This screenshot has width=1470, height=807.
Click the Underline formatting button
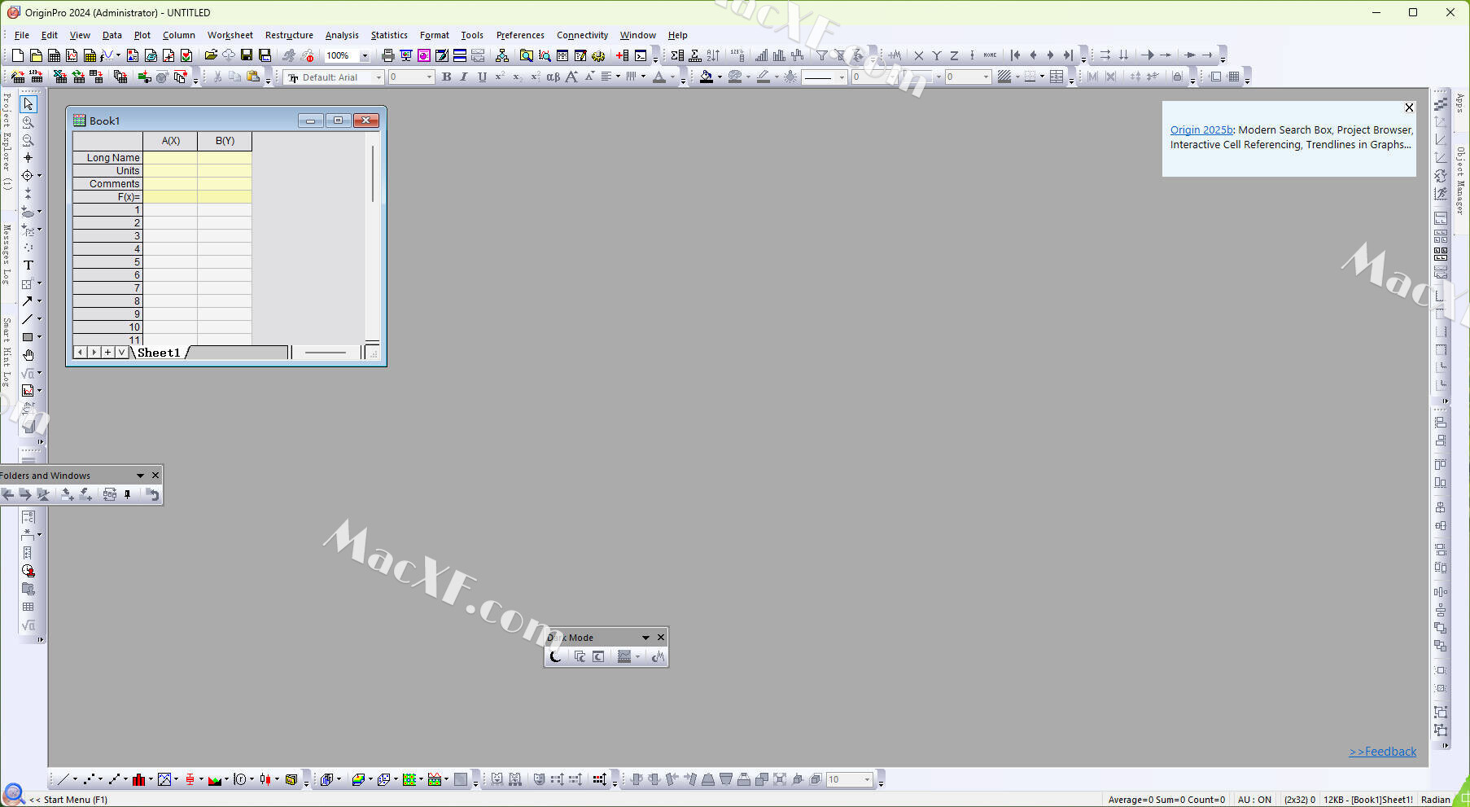pos(482,77)
